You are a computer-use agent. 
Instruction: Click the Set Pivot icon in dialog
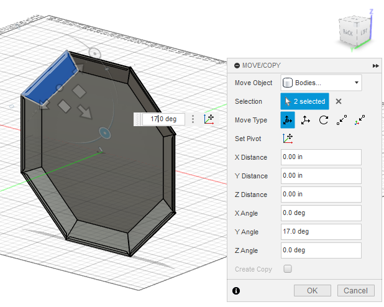[x=288, y=139]
